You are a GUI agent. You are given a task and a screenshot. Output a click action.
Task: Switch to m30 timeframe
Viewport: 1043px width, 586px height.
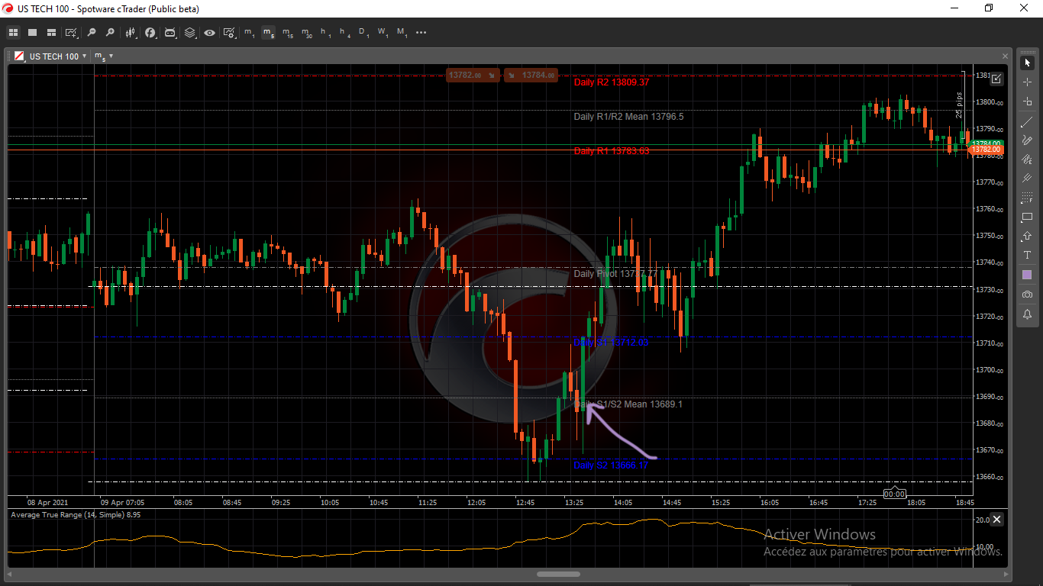point(306,33)
